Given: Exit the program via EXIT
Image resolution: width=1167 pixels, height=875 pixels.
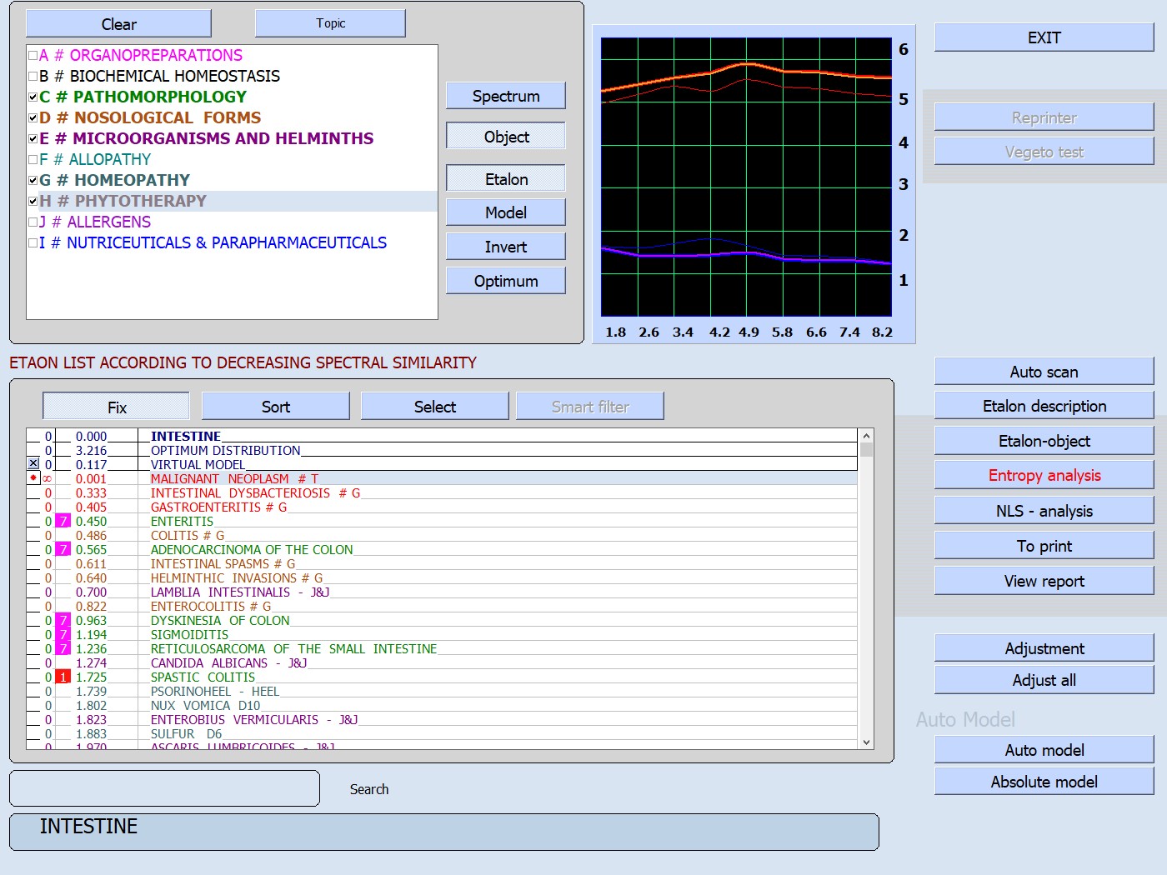Looking at the screenshot, I should (1044, 37).
